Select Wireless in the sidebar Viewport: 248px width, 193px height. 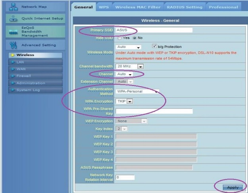coord(35,55)
